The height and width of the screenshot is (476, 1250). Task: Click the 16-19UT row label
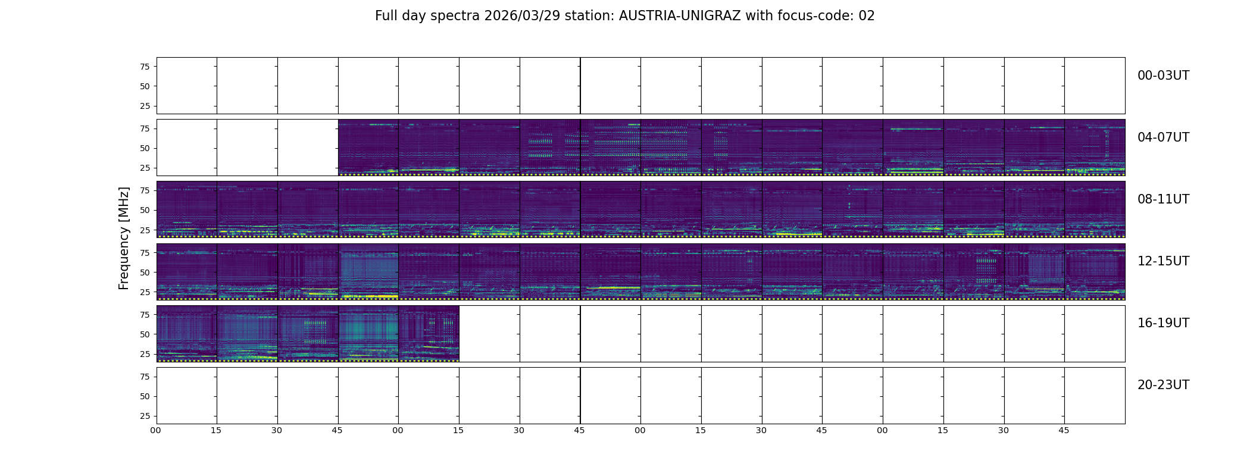point(1163,323)
